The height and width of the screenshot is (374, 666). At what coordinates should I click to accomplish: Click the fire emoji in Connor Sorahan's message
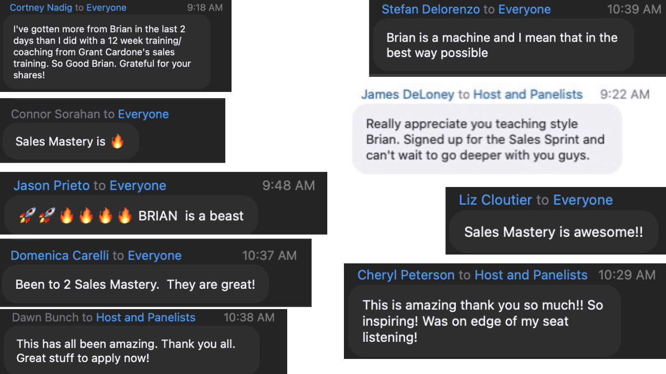coord(117,141)
